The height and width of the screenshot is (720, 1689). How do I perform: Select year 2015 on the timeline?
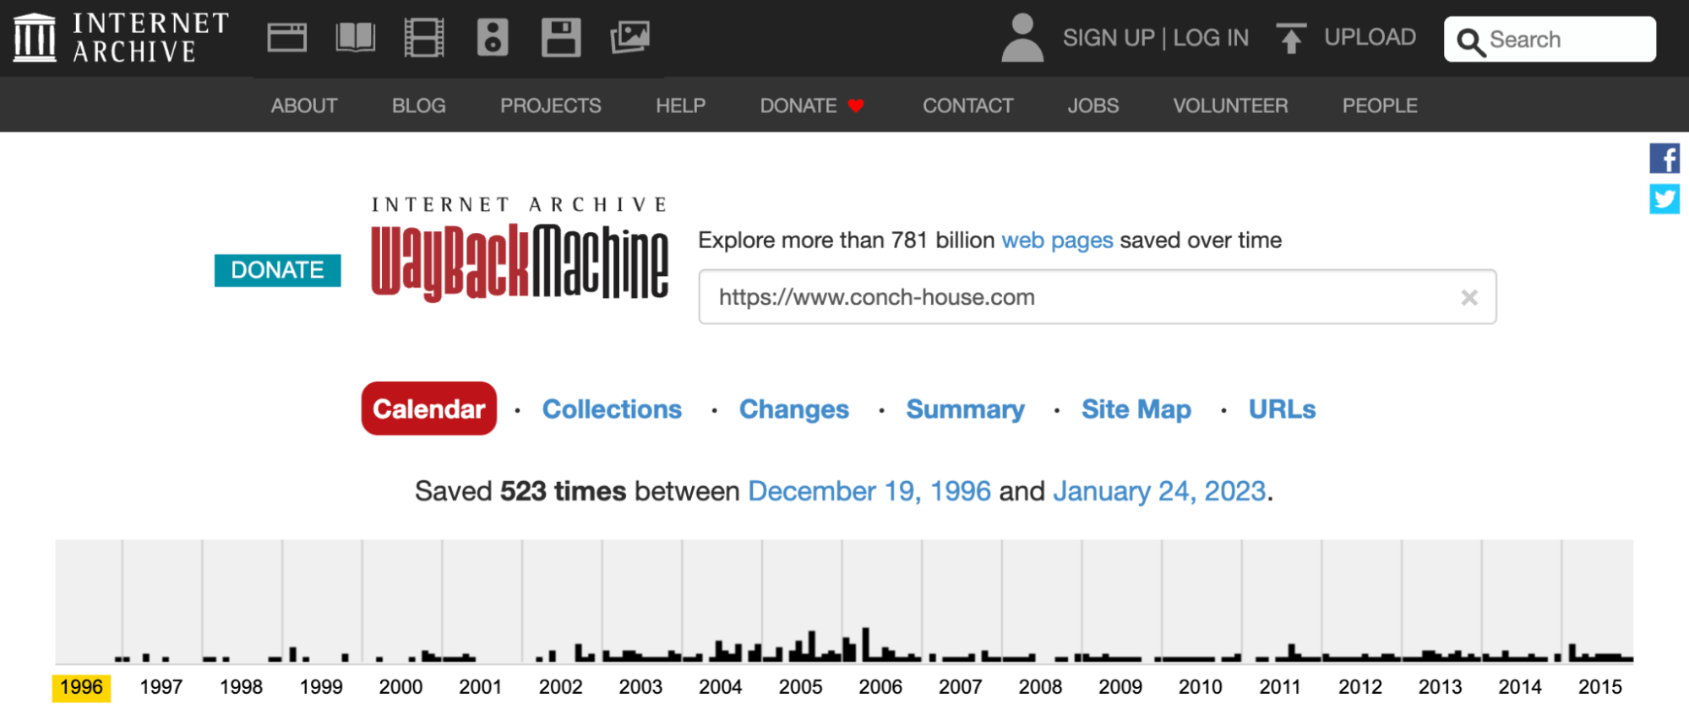[1600, 687]
